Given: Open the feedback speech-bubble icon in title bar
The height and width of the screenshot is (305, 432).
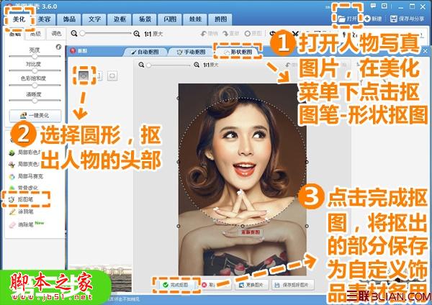Looking at the screenshot, I should [373, 6].
